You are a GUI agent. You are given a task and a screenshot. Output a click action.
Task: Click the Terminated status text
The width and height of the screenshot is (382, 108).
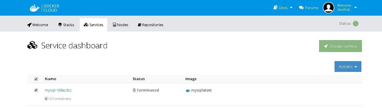point(148,90)
